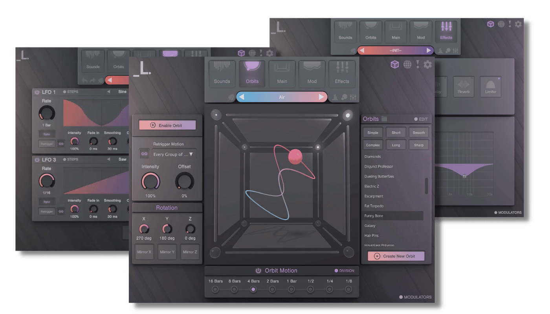Open Effects tab in the right window

446,31
